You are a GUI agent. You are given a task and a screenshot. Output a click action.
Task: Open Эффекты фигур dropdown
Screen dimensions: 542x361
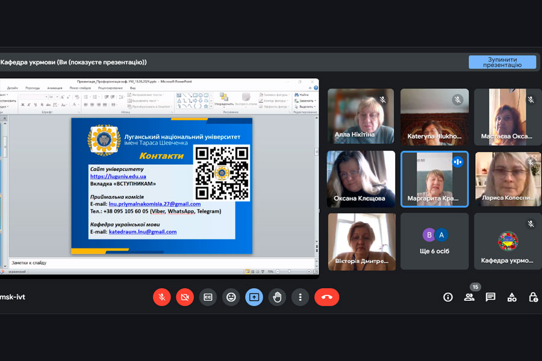click(275, 106)
